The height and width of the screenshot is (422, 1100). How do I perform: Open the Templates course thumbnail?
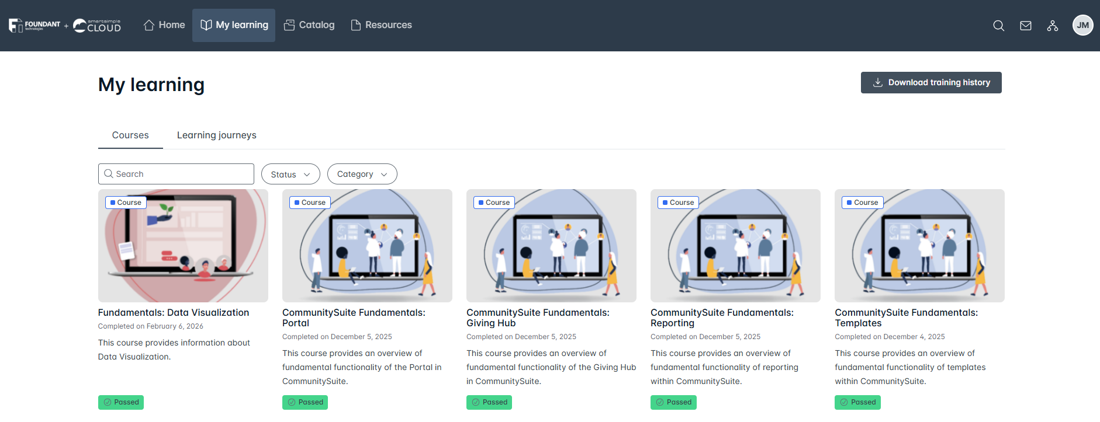pyautogui.click(x=919, y=246)
